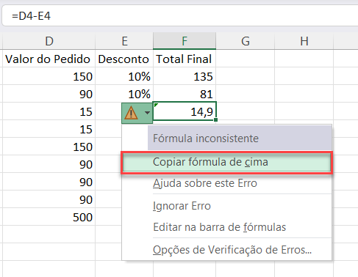
Task: Select the cell with value 500
Action: coord(49,217)
